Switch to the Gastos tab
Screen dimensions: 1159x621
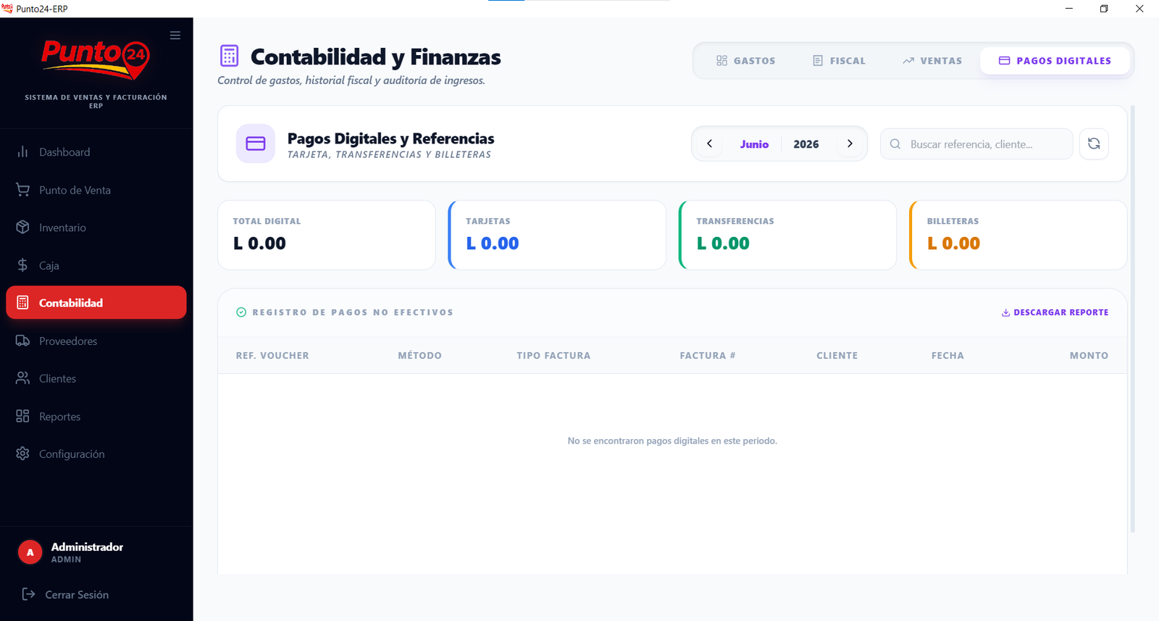pyautogui.click(x=746, y=61)
